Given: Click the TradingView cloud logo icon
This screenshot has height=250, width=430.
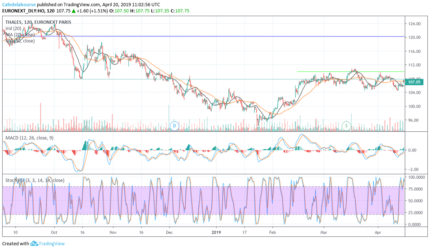Looking at the screenshot, I should point(34,244).
